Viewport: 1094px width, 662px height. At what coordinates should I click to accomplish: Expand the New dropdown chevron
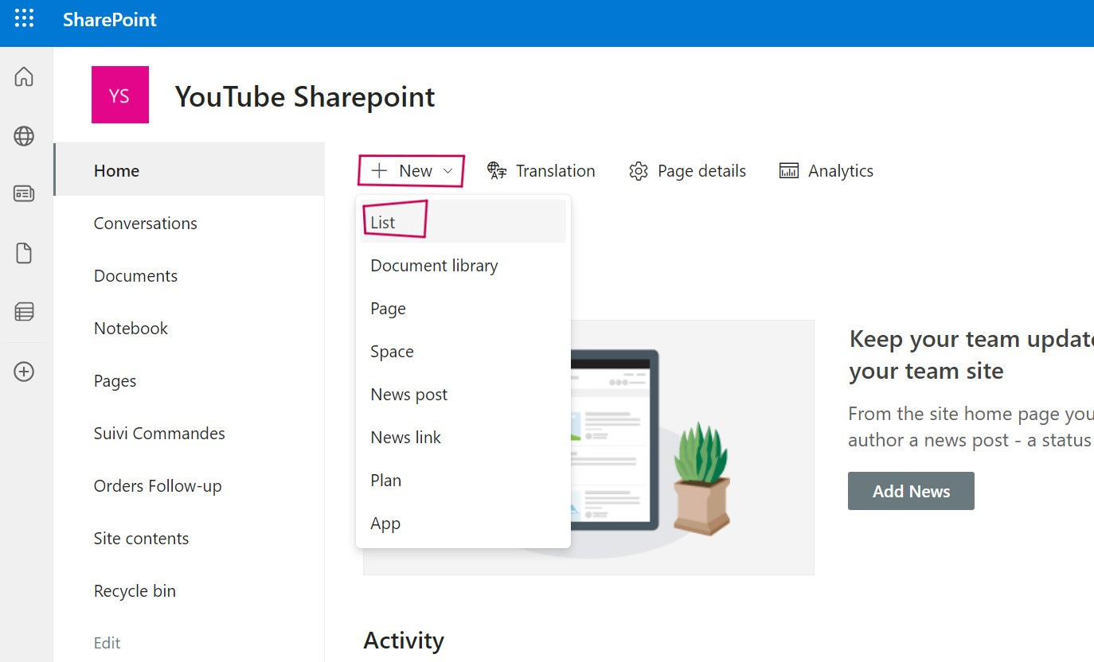[447, 171]
